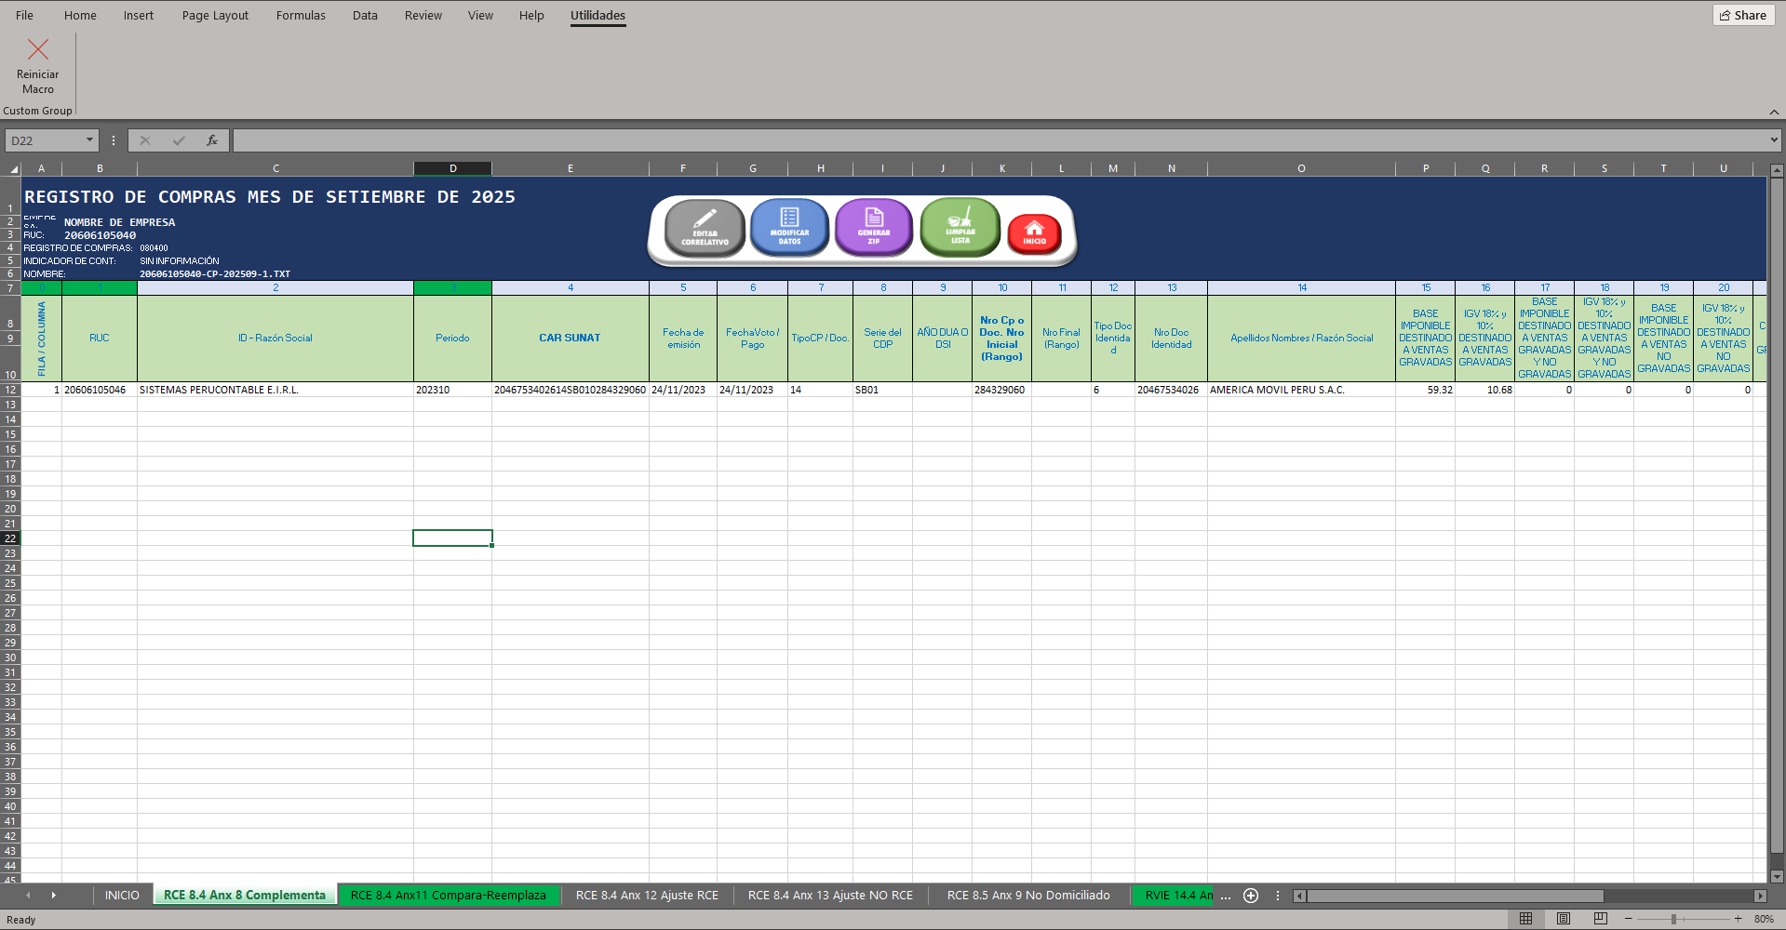
Task: Open the Insert Function fx dialog
Action: [x=212, y=140]
